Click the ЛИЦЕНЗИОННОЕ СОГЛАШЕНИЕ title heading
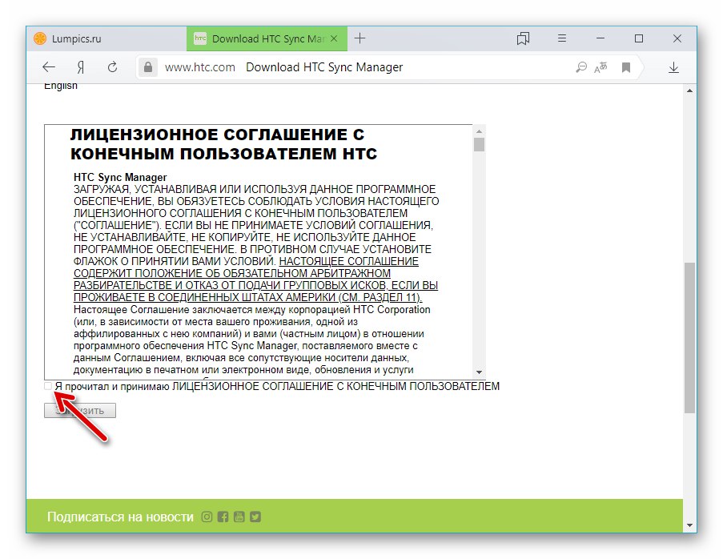 (x=223, y=144)
